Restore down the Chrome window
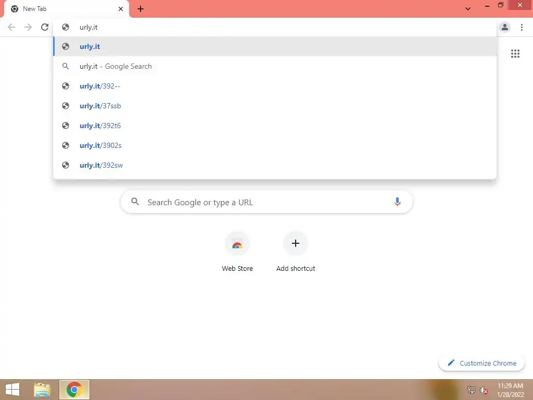The image size is (533, 400). coord(501,5)
